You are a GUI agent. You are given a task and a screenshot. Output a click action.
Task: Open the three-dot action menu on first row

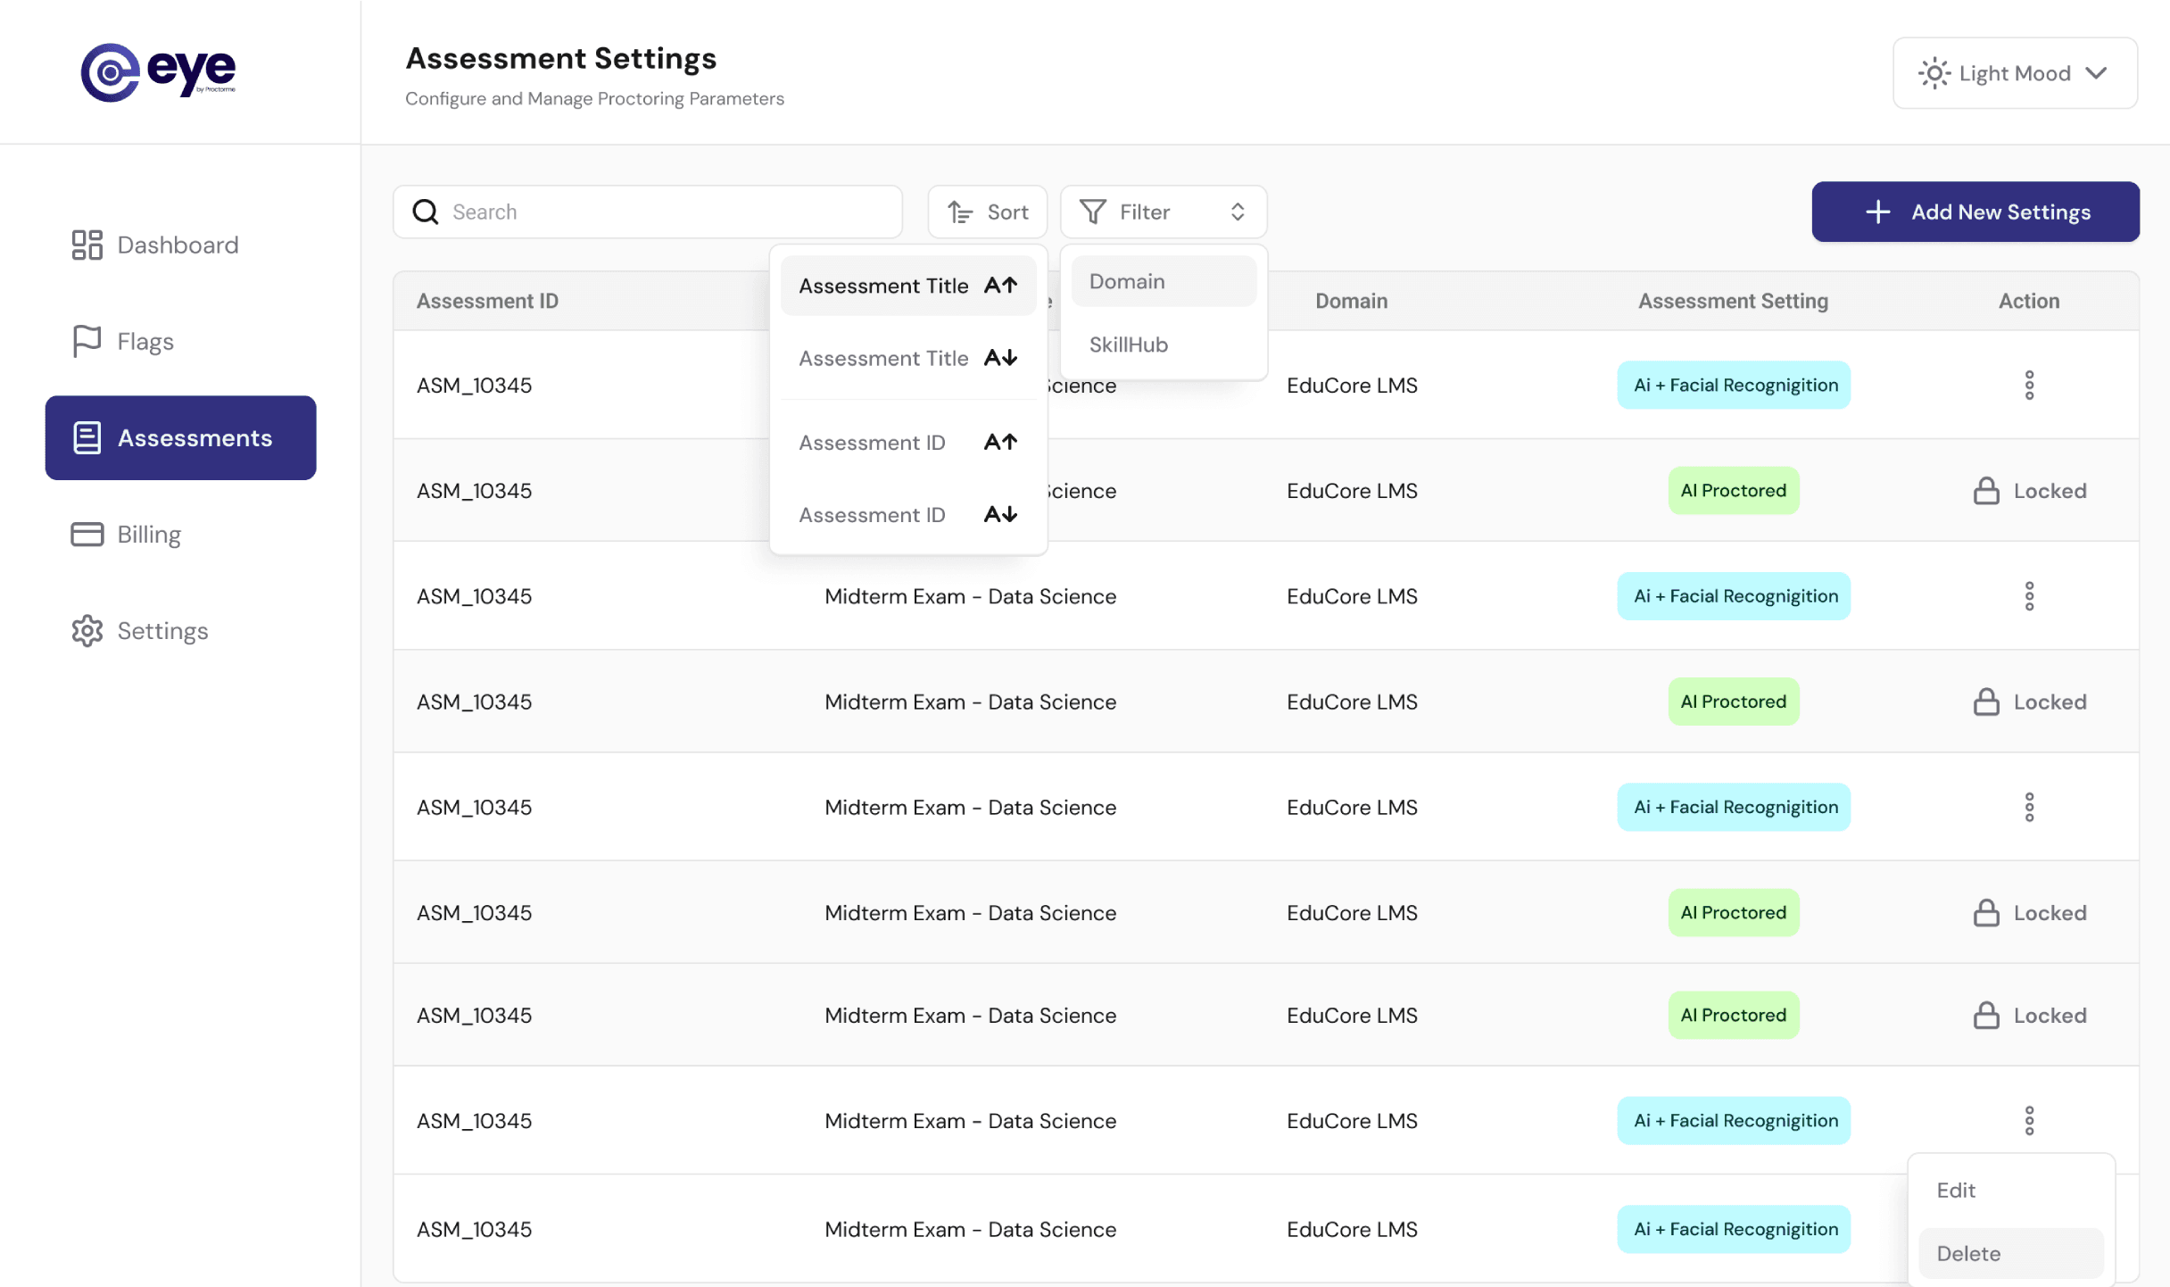click(2029, 385)
